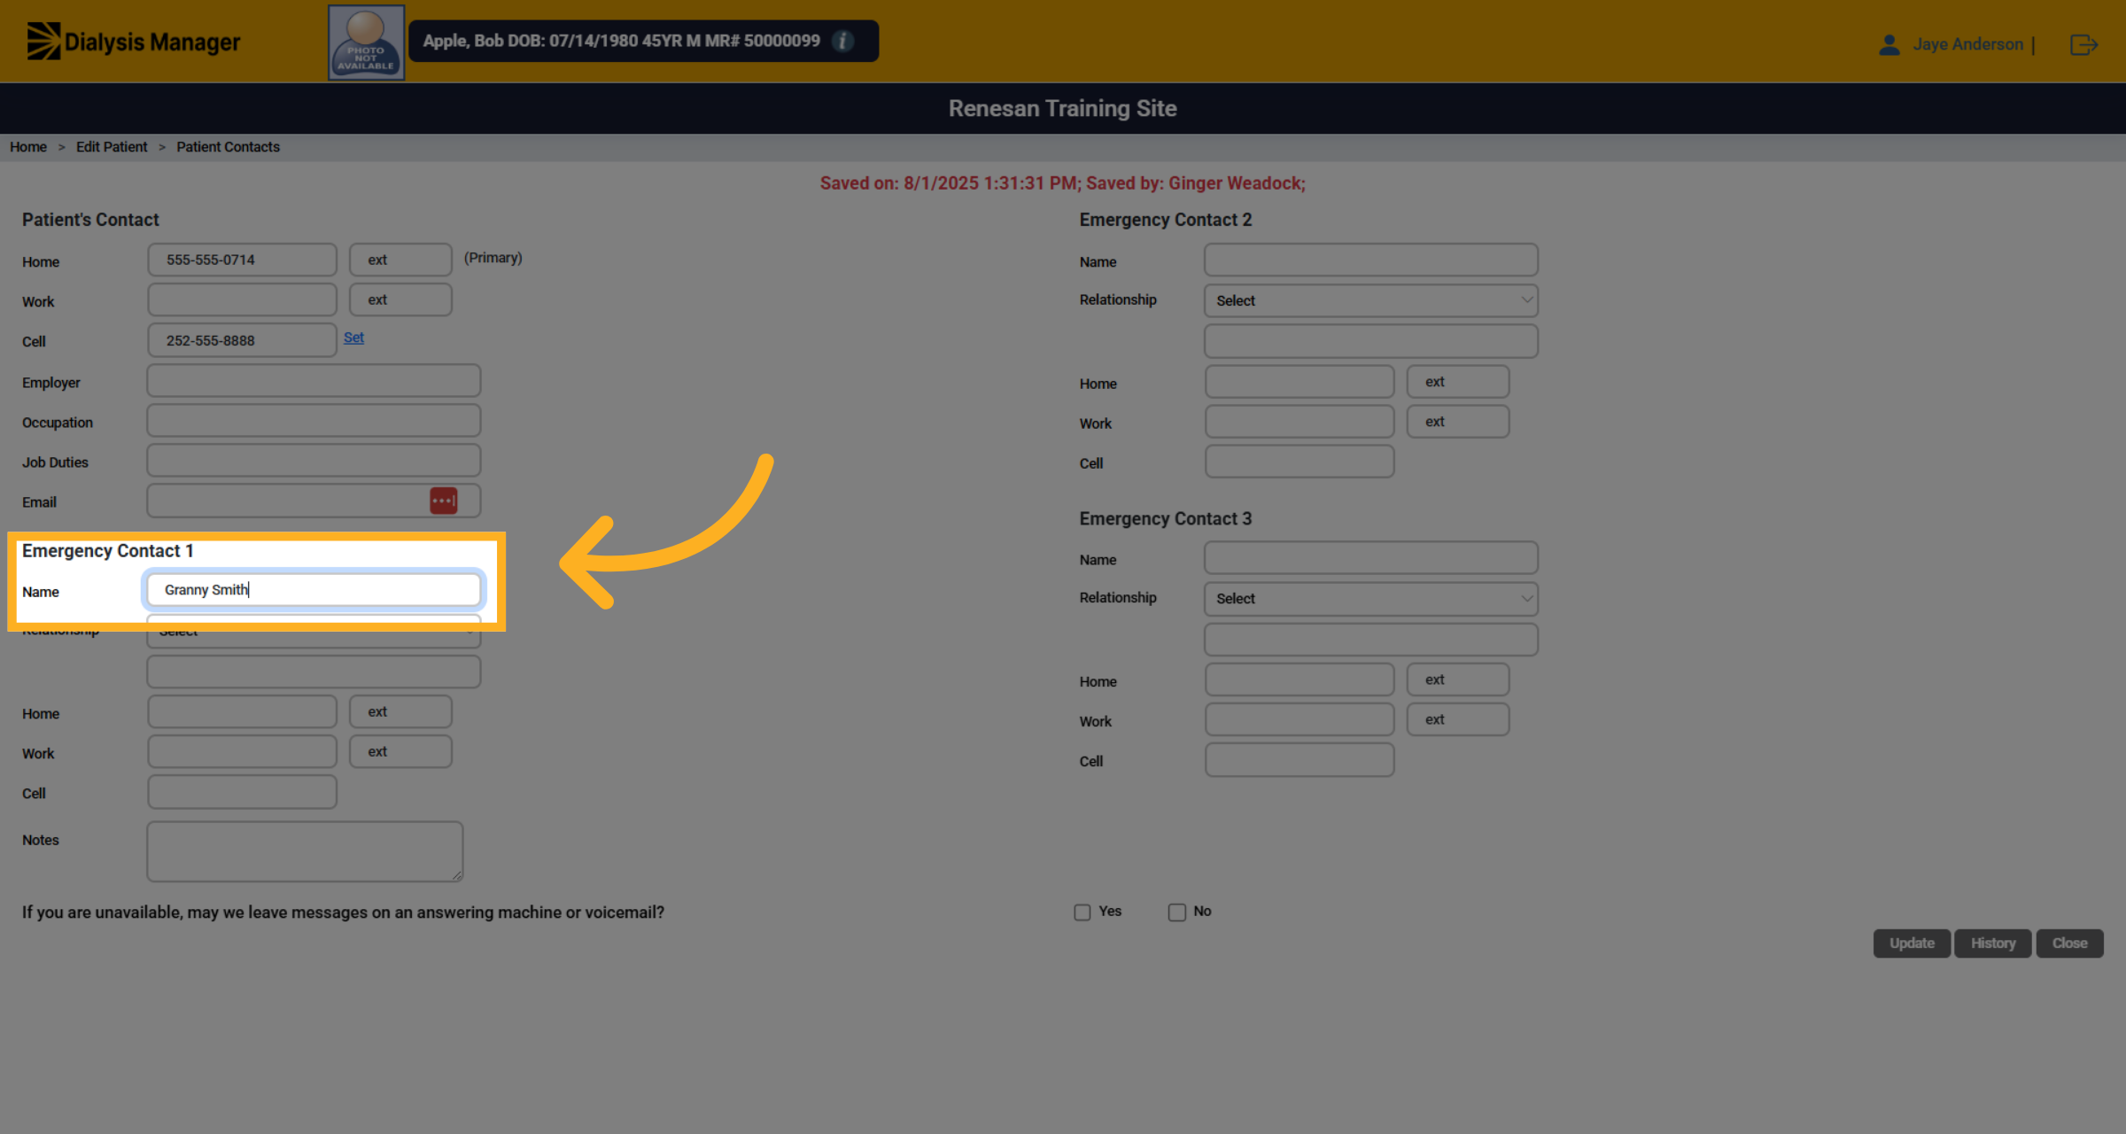Click the logout icon at top right

pyautogui.click(x=2083, y=44)
